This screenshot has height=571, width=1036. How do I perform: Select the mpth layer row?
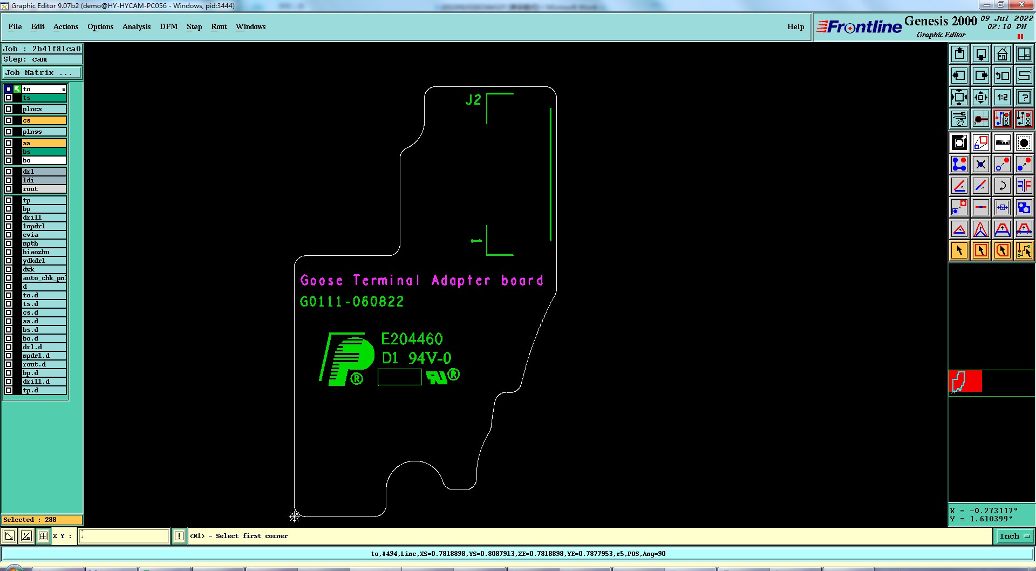click(x=44, y=243)
